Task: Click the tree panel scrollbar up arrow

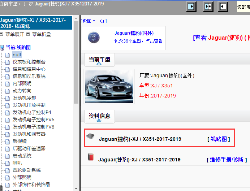Action: (76, 18)
